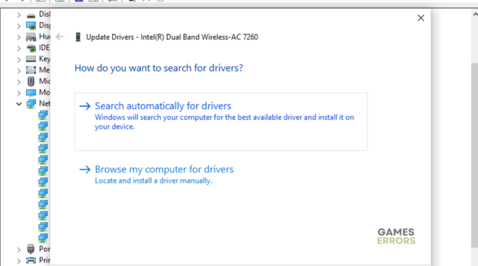The image size is (478, 266).
Task: Go back using the dialog's back arrow
Action: [60, 37]
